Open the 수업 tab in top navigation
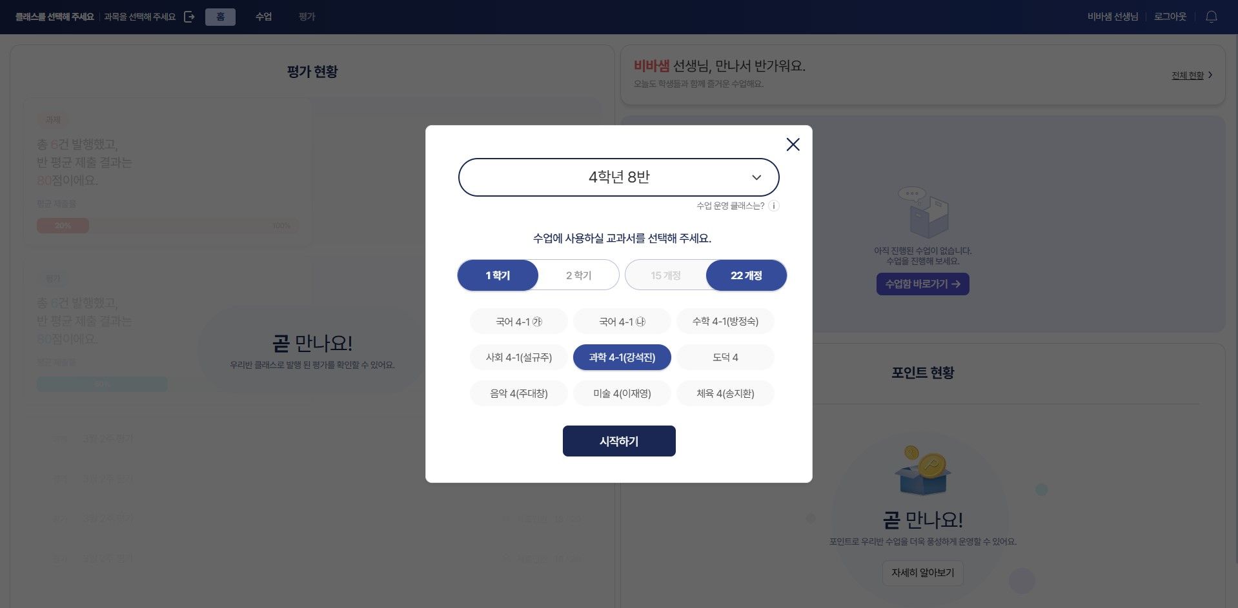 [x=263, y=17]
